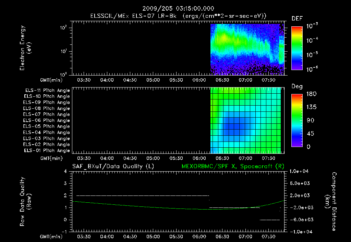This screenshot has height=242, width=351.
Task: Select ELS-03 Pitch Angle row label
Action: 47,138
